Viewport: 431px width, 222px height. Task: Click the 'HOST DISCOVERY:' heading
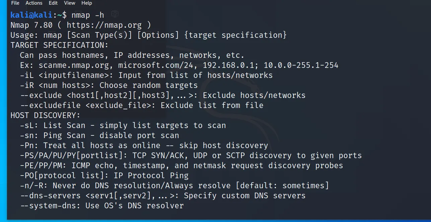pyautogui.click(x=46, y=115)
